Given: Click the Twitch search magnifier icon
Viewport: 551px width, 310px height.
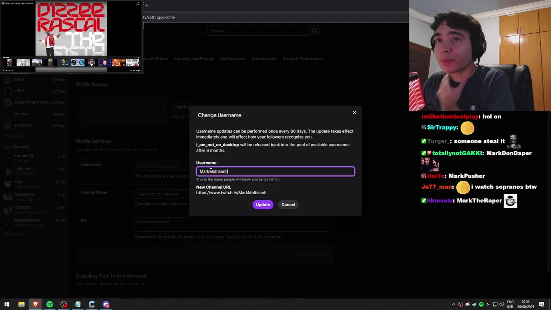Looking at the screenshot, I should pyautogui.click(x=314, y=31).
